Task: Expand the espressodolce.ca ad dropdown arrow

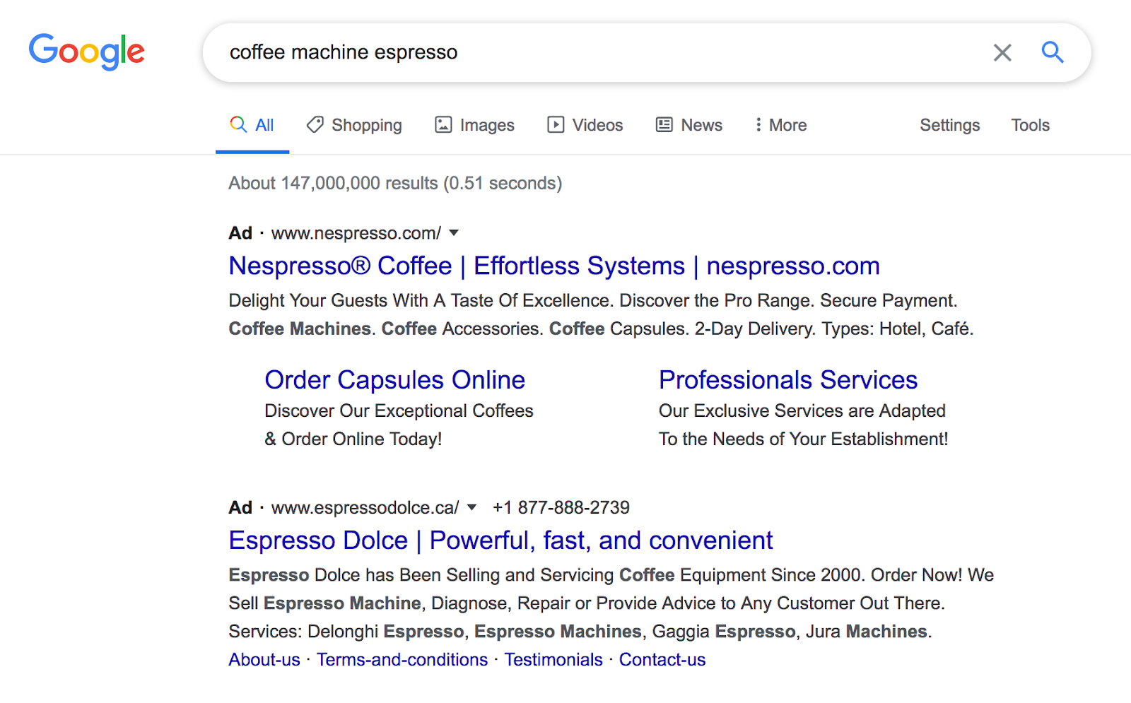Action: (x=472, y=507)
